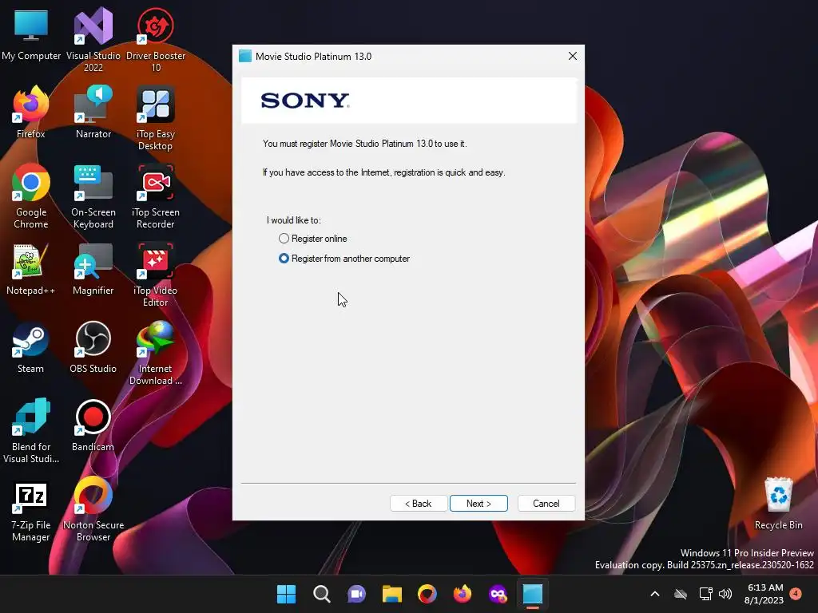Cancel the registration wizard
818x613 pixels.
click(546, 504)
